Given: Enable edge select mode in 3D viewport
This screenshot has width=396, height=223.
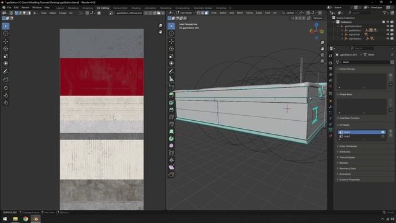Looking at the screenshot, I should coord(202,12).
